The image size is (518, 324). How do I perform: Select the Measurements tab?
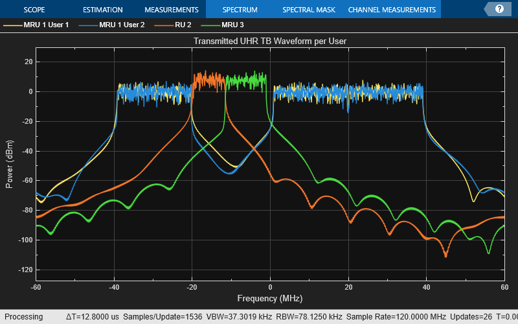click(171, 10)
